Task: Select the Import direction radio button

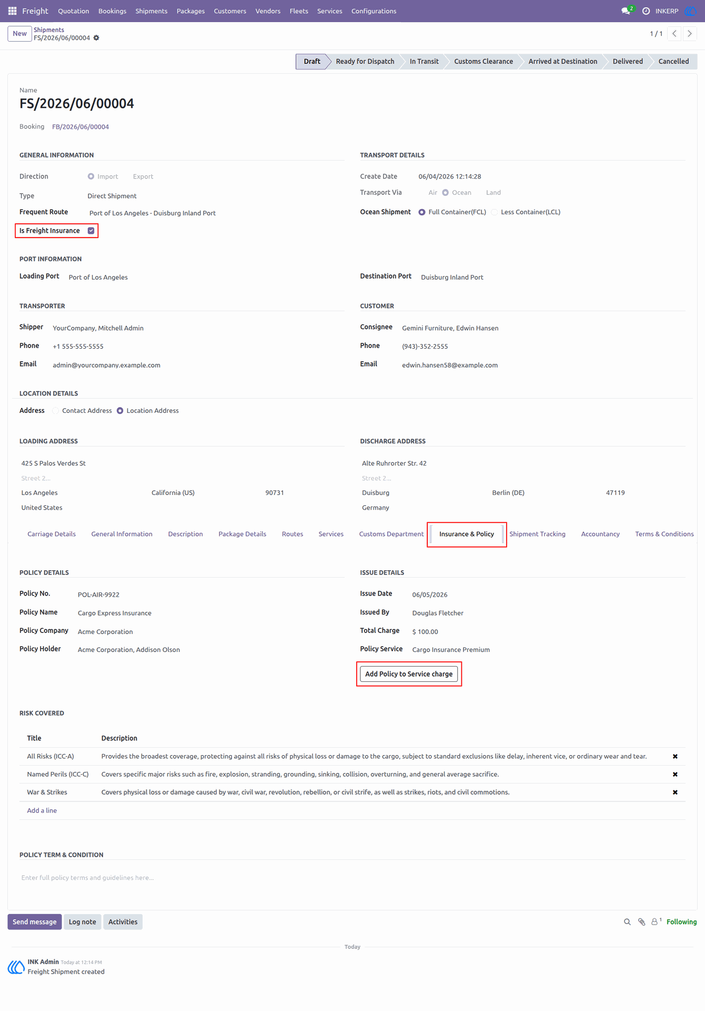Action: pyautogui.click(x=91, y=176)
